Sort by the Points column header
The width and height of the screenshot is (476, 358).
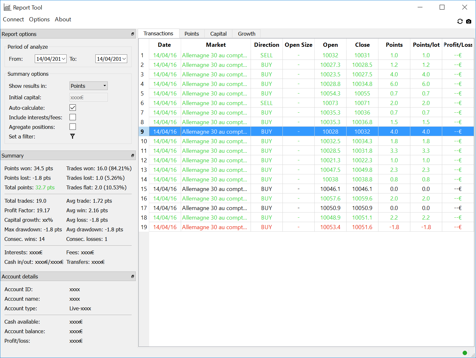(x=394, y=45)
